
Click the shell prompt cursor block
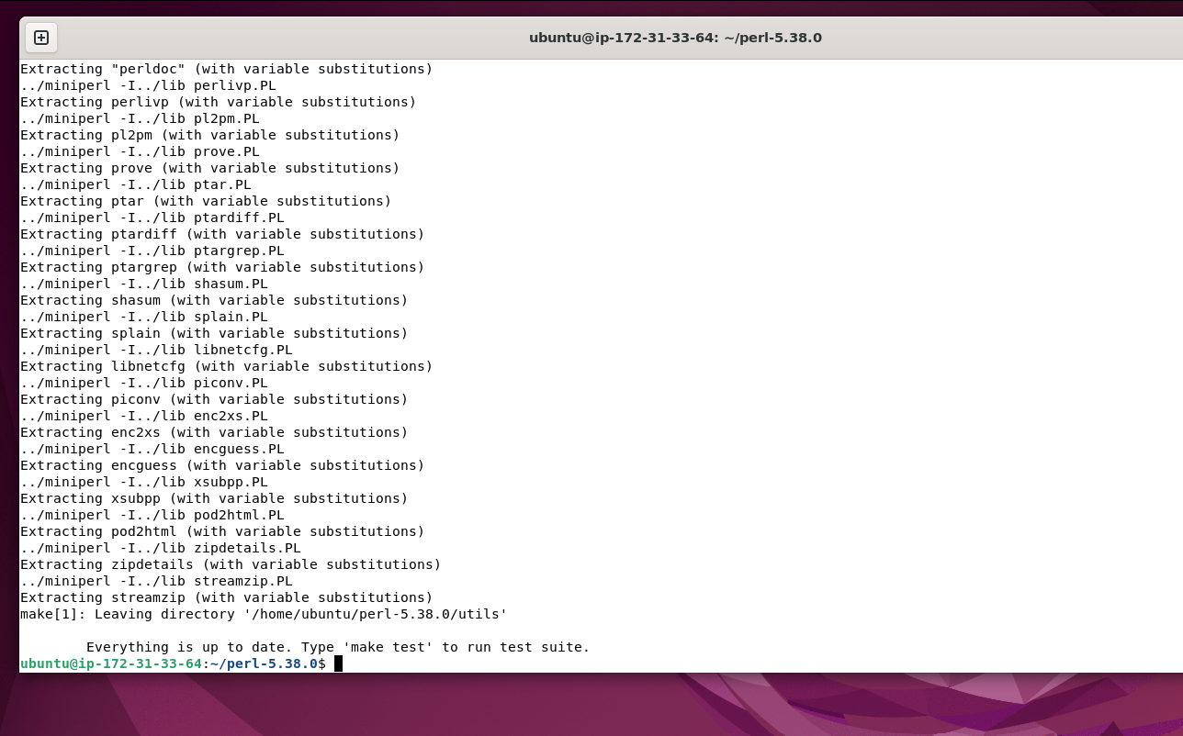coord(338,664)
